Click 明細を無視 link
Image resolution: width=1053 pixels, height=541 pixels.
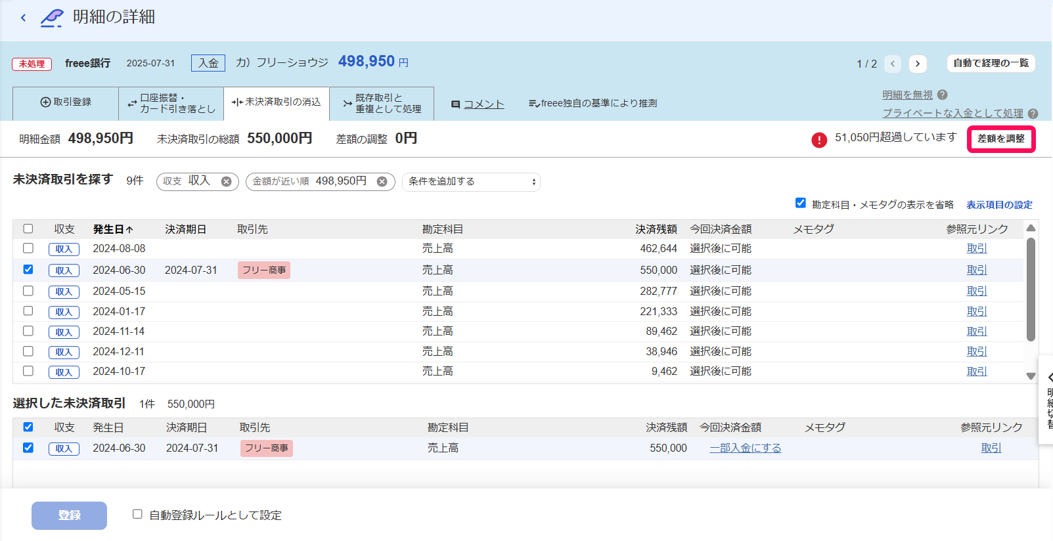point(907,95)
